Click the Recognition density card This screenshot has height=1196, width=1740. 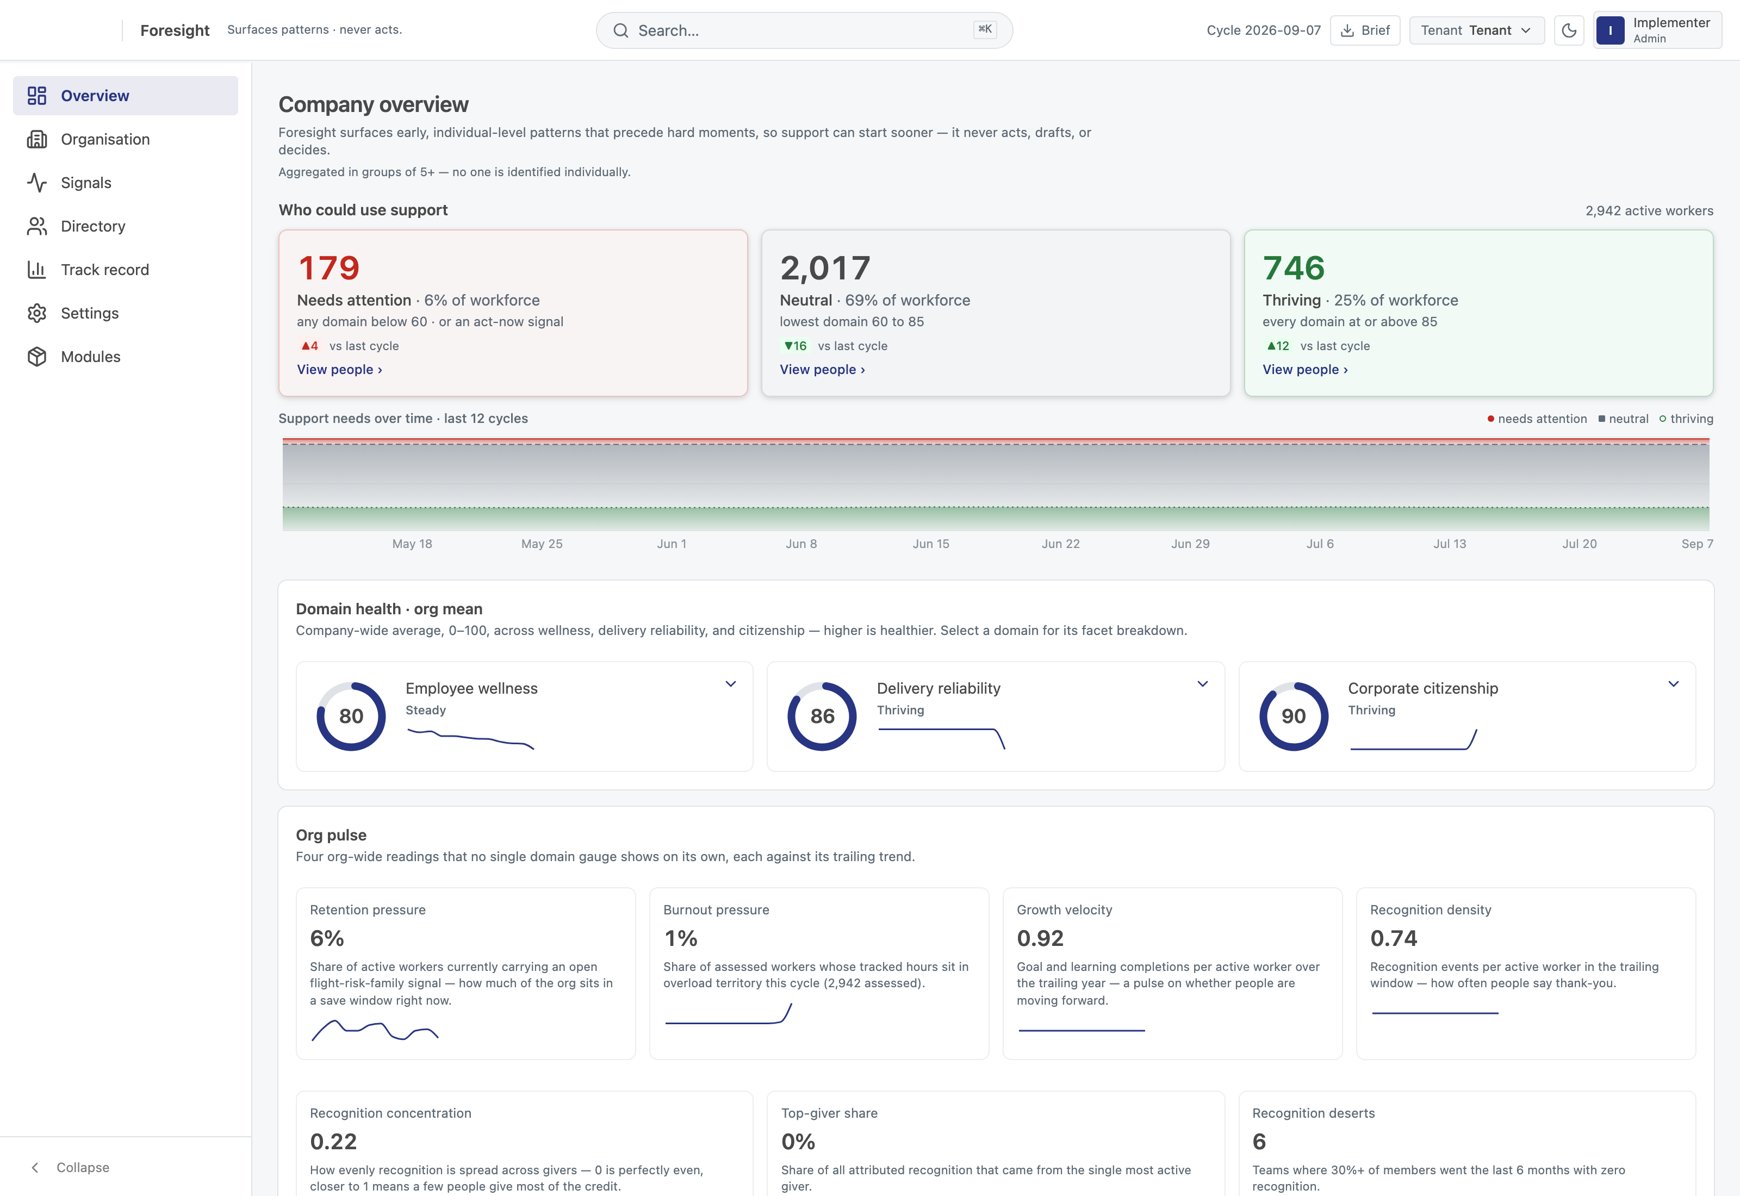click(x=1526, y=974)
